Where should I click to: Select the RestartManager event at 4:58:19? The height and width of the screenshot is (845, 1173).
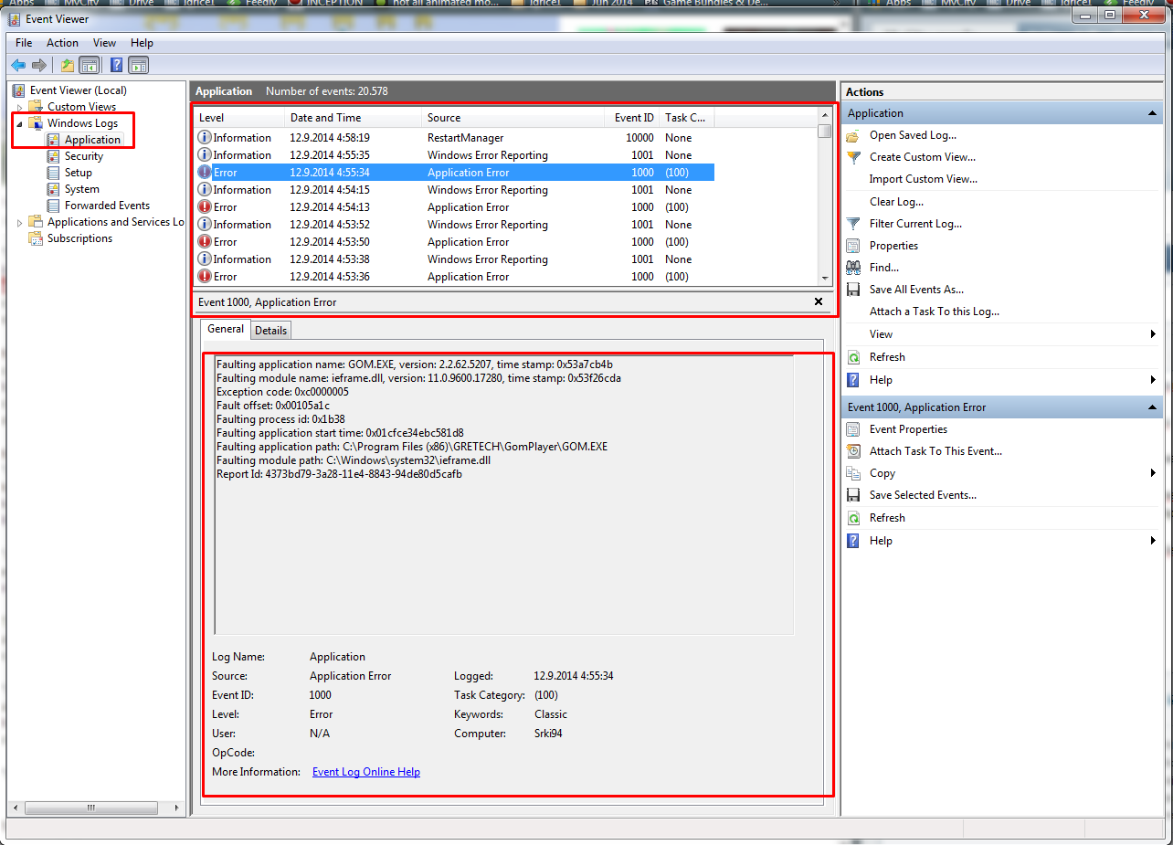[455, 138]
